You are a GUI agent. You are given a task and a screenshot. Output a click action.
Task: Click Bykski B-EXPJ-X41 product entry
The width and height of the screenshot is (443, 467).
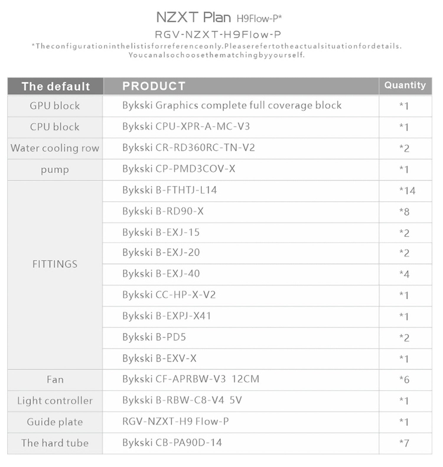click(167, 316)
